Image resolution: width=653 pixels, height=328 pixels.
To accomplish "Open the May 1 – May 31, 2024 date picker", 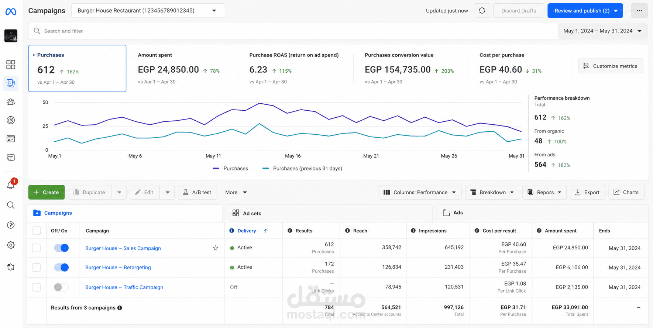I will coord(603,31).
